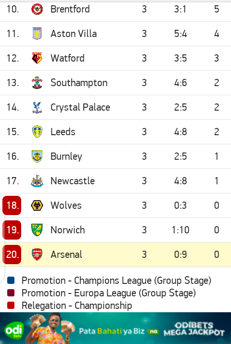Select the Wolves wolf-head logo
The image size is (231, 344).
tap(37, 205)
